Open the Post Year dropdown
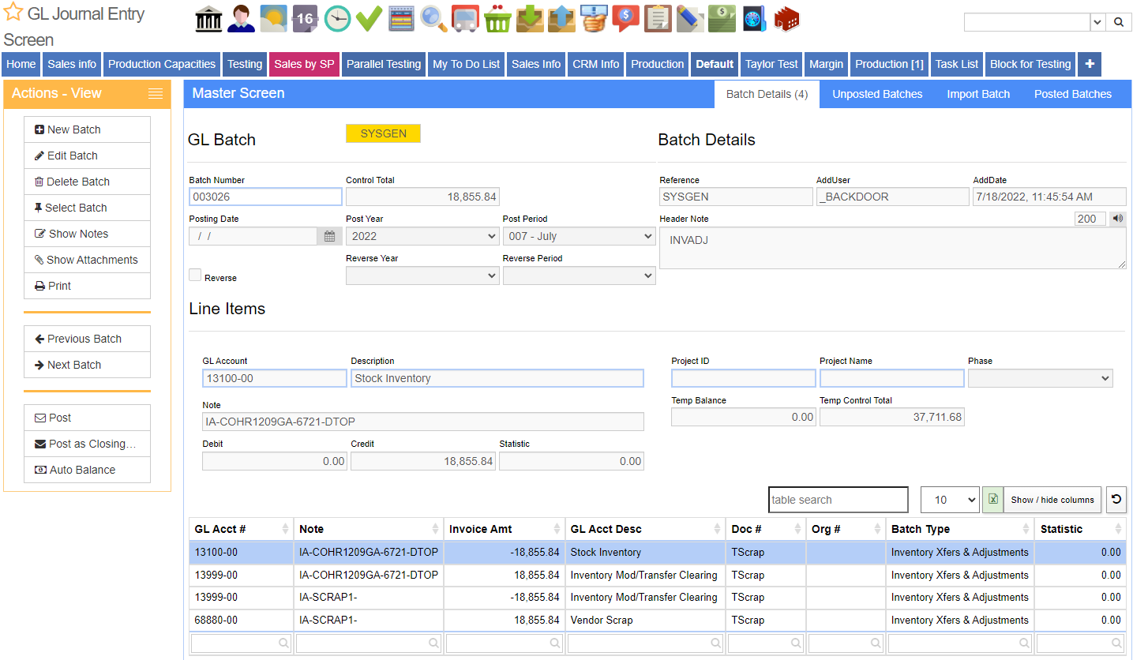The width and height of the screenshot is (1133, 660). coord(422,236)
